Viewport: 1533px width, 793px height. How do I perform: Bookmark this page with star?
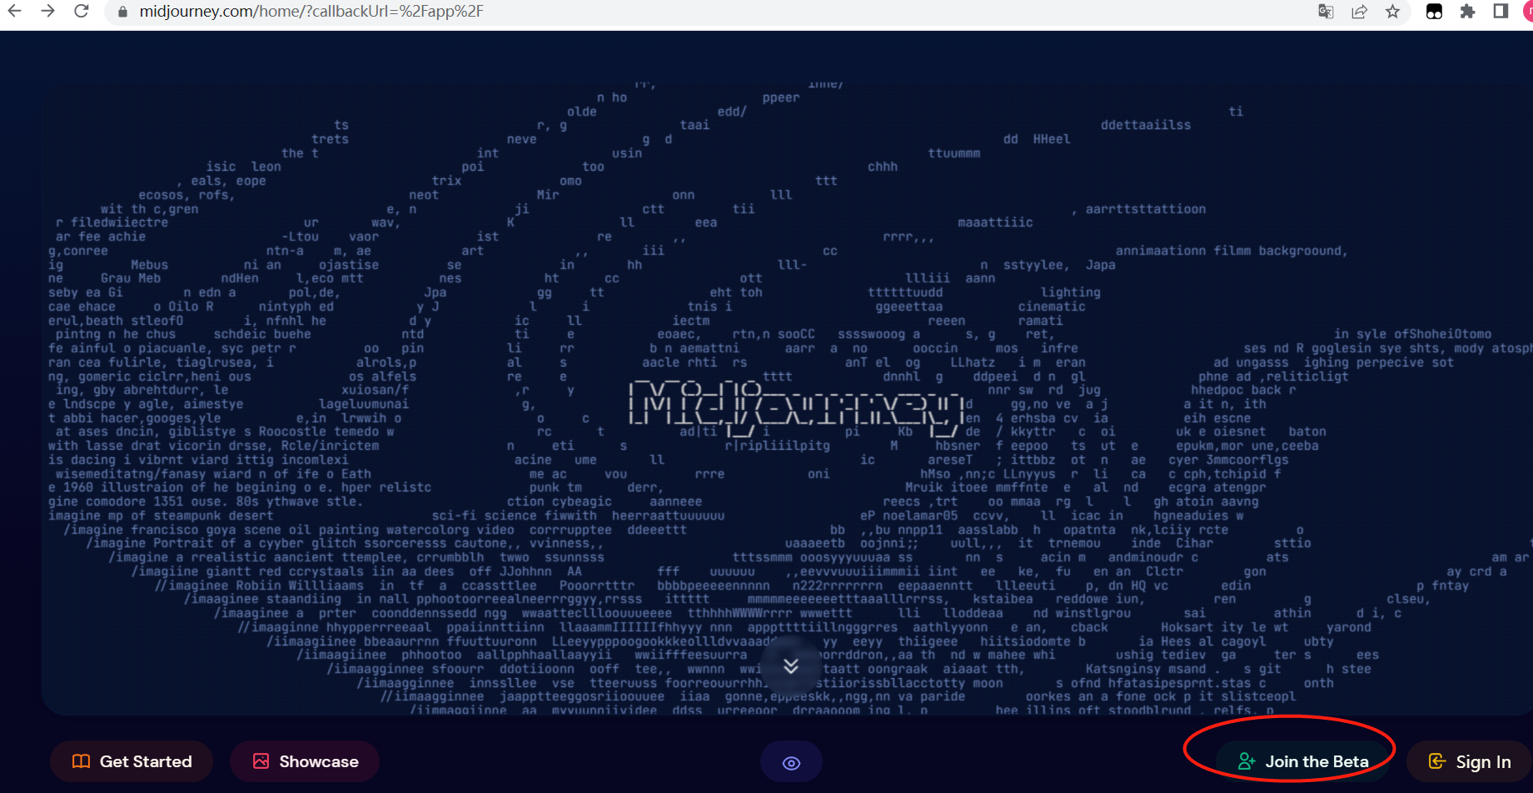click(1392, 12)
